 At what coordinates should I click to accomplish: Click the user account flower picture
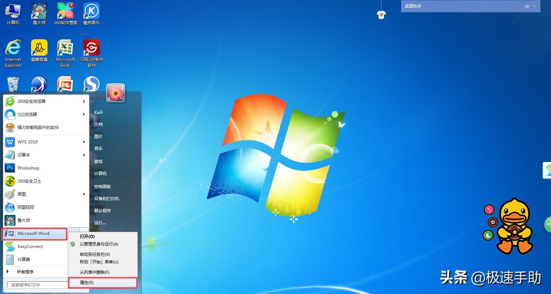[x=115, y=93]
